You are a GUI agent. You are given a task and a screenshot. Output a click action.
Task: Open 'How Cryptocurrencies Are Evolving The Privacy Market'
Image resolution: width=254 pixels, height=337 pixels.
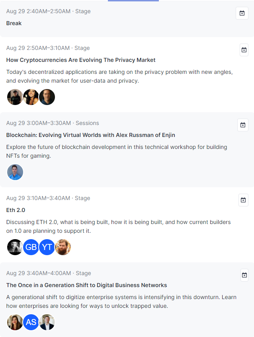[x=81, y=60]
